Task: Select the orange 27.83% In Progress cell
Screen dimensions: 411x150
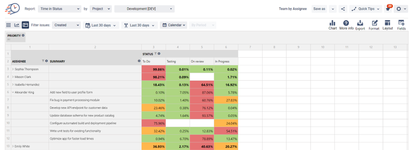Action: [226, 100]
